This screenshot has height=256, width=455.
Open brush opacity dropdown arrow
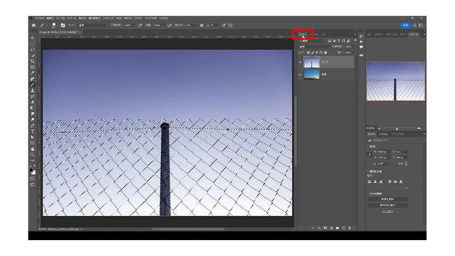pos(134,26)
